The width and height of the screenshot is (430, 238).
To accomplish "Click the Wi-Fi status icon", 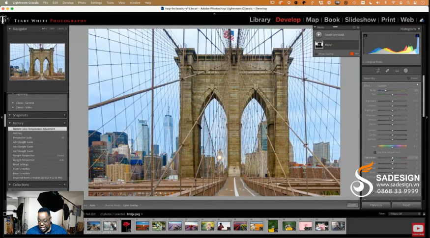I will (393, 3).
